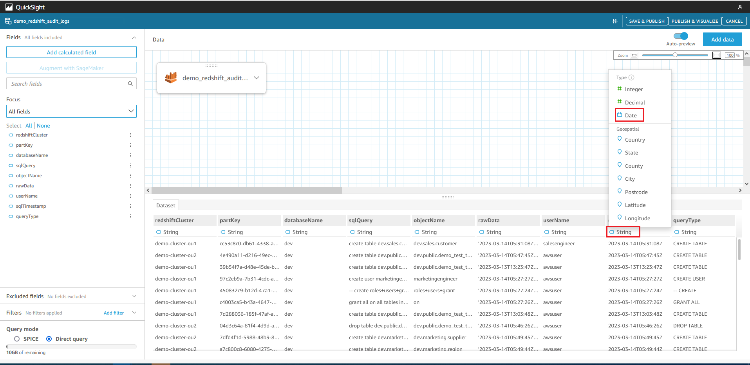
Task: Click the zoom-out icon in Zoom bar
Action: tap(634, 55)
